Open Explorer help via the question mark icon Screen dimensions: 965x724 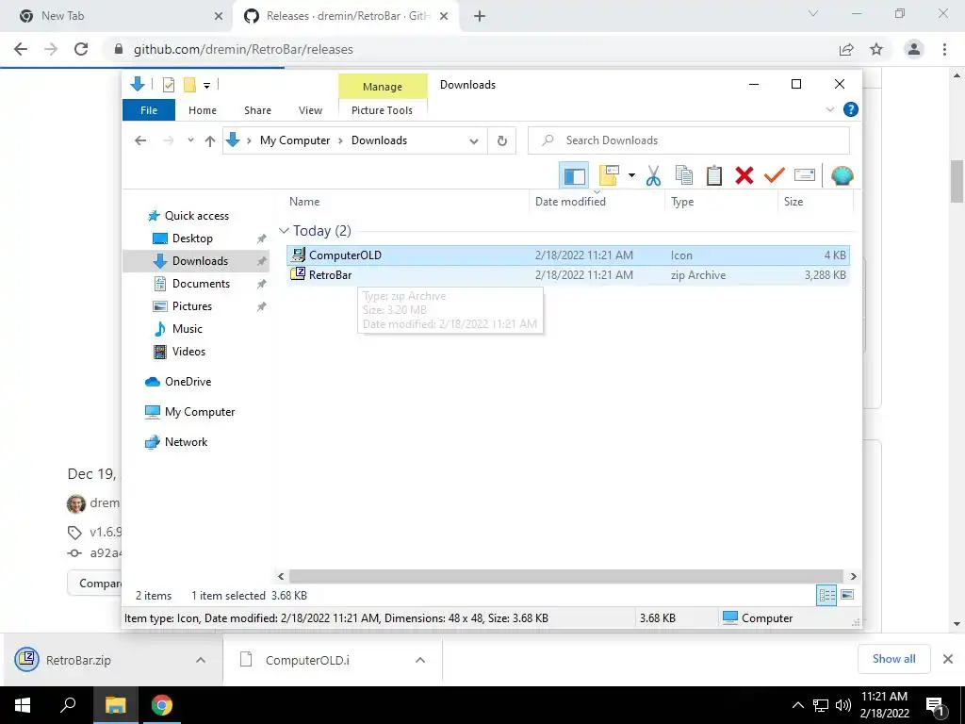tap(851, 109)
